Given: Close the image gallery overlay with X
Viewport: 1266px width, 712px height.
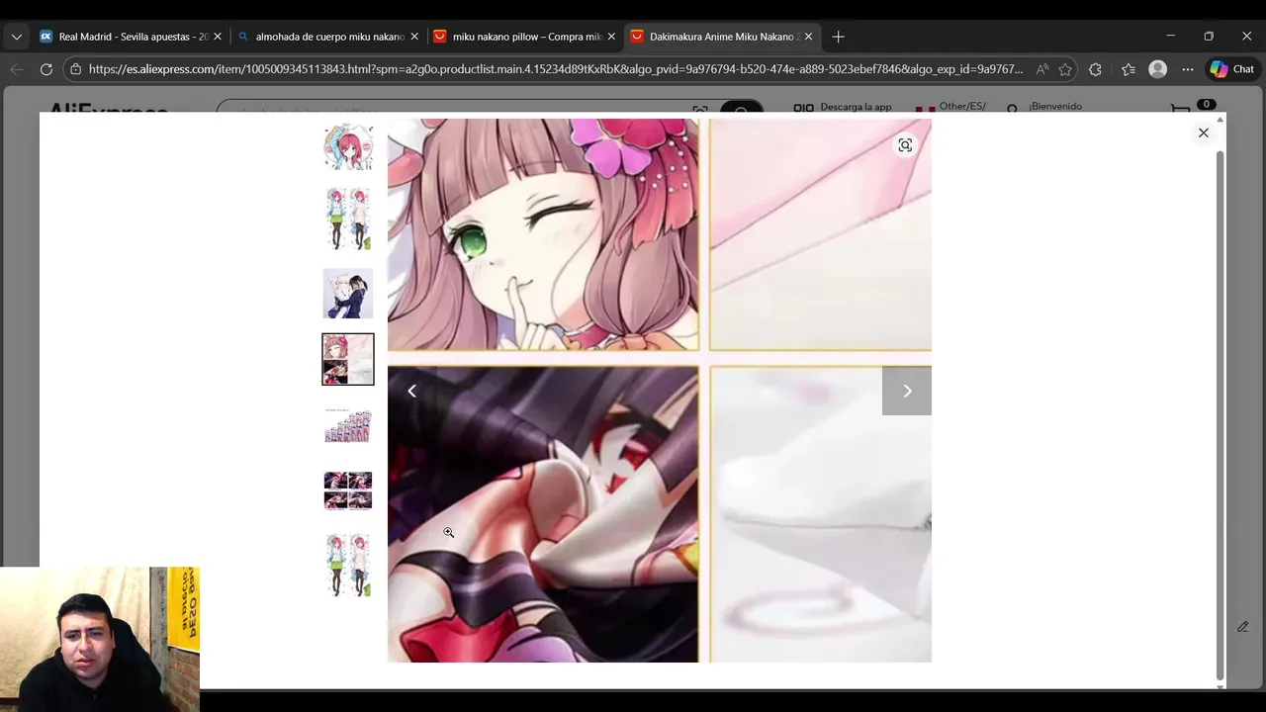Looking at the screenshot, I should [1204, 133].
